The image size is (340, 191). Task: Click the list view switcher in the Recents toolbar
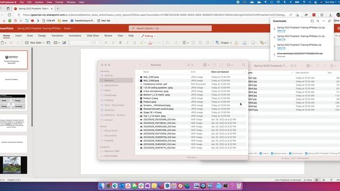190,65
